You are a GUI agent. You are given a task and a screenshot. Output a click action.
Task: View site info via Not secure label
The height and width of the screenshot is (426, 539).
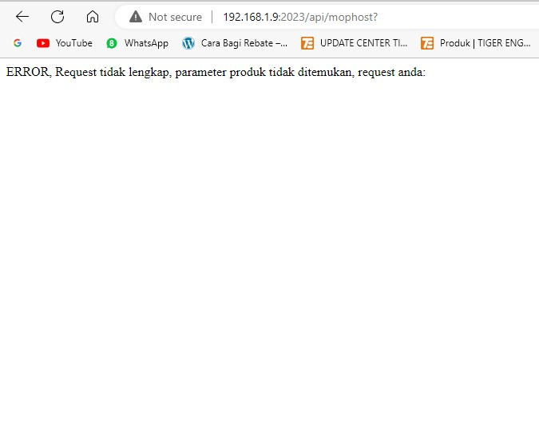pyautogui.click(x=175, y=17)
